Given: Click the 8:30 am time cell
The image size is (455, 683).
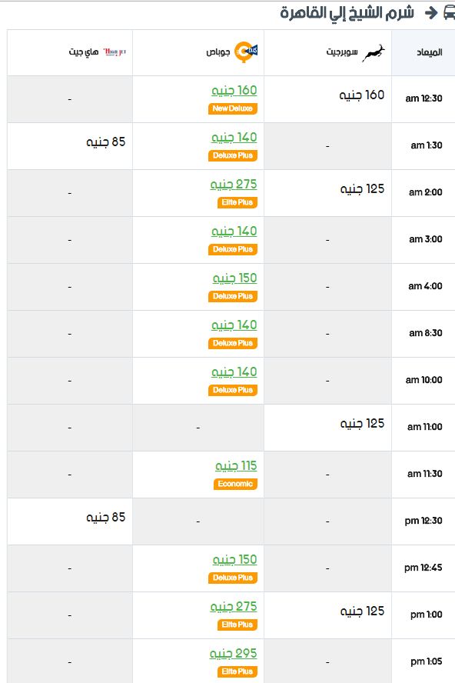Looking at the screenshot, I should (x=425, y=333).
